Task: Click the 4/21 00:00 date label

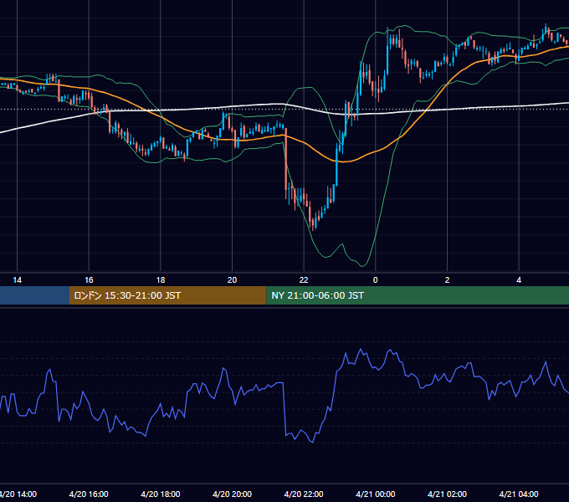Action: [x=376, y=494]
